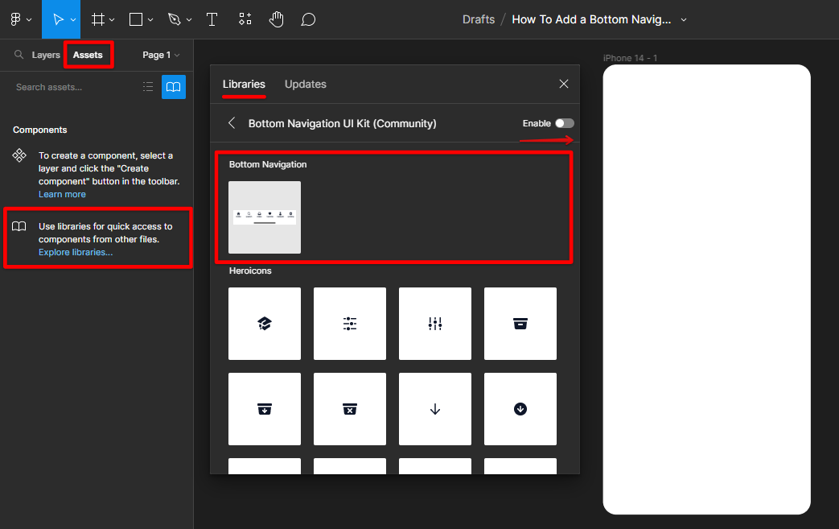839x529 pixels.
Task: Select the Frame tool
Action: pyautogui.click(x=98, y=19)
